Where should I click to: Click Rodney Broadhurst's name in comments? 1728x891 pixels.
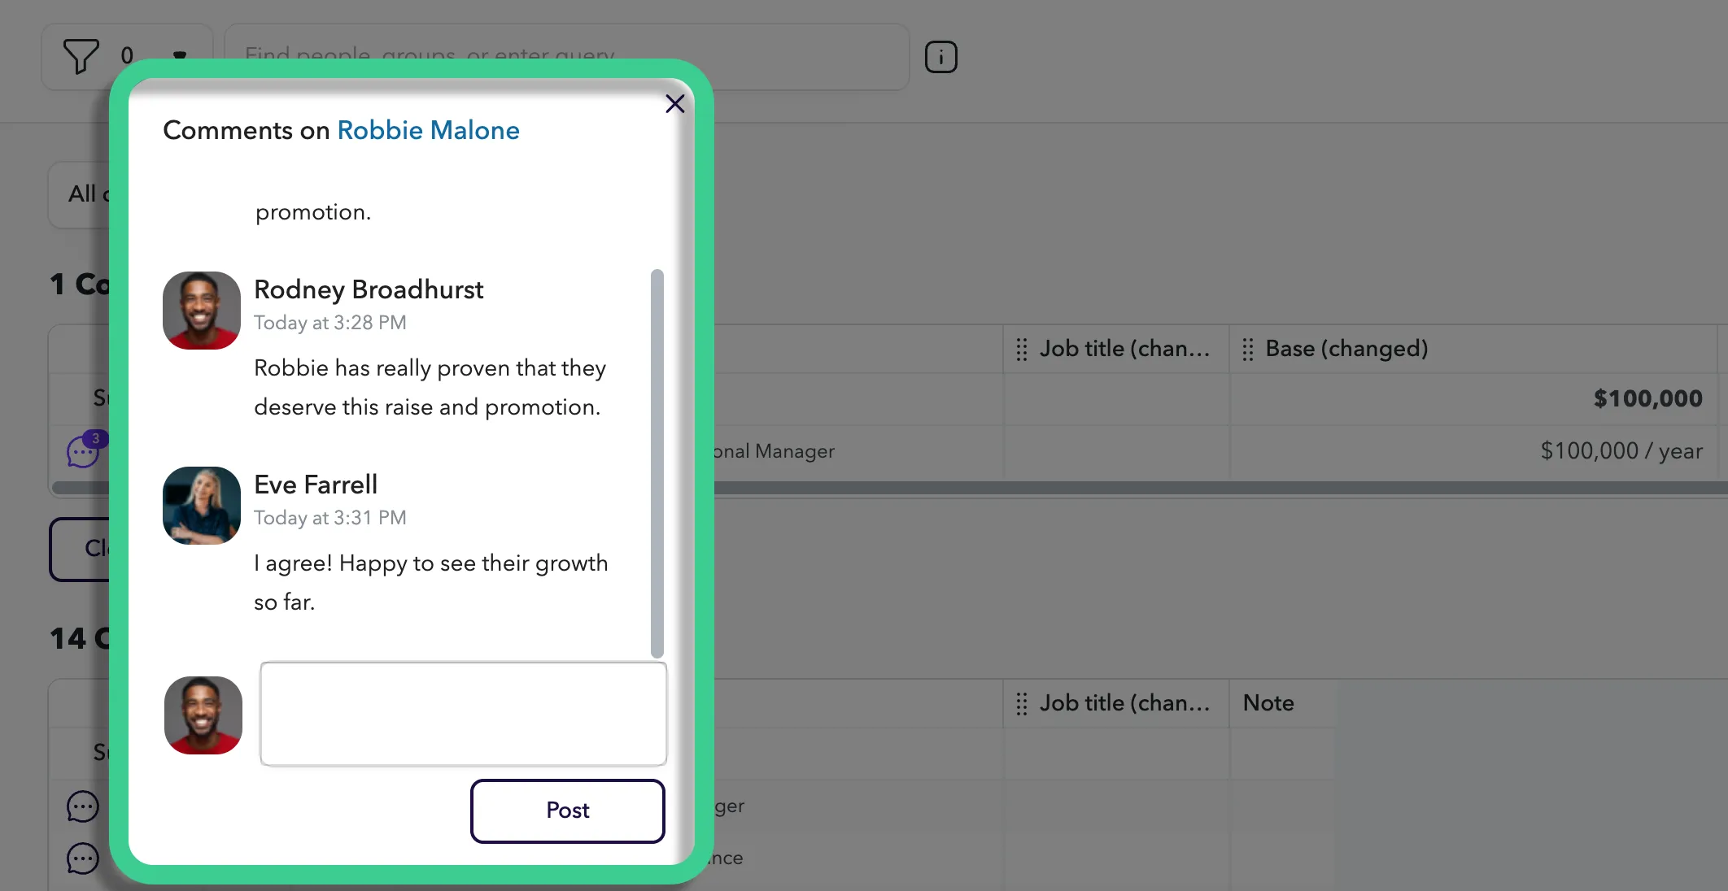click(x=369, y=289)
